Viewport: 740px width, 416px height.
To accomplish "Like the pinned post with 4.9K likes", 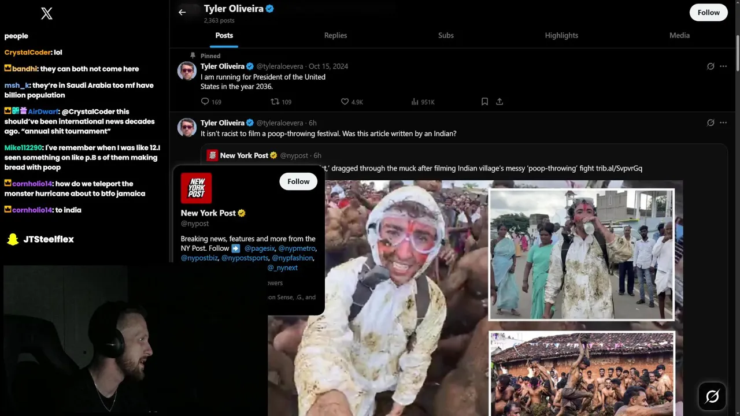I will point(351,102).
